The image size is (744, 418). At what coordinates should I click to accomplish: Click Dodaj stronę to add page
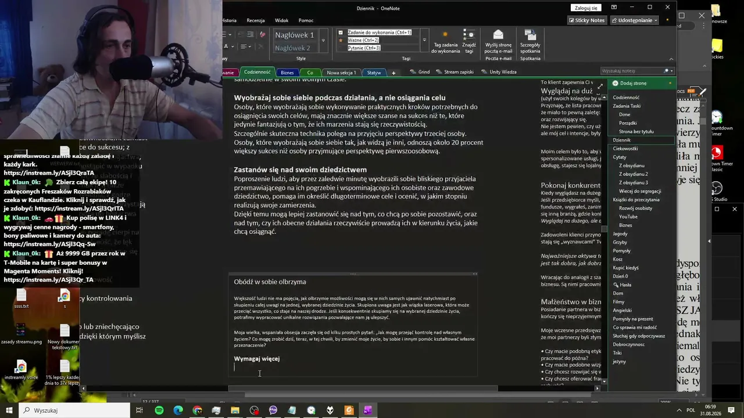[629, 84]
